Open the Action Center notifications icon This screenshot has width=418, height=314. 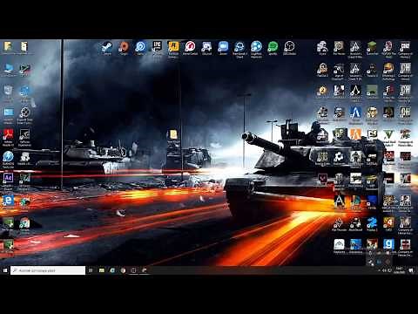411,270
